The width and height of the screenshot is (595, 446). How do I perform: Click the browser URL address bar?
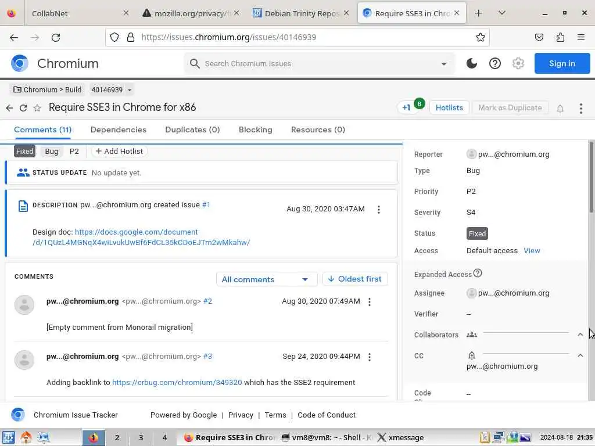(297, 37)
